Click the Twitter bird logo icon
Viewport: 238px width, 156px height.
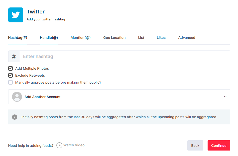[16, 15]
